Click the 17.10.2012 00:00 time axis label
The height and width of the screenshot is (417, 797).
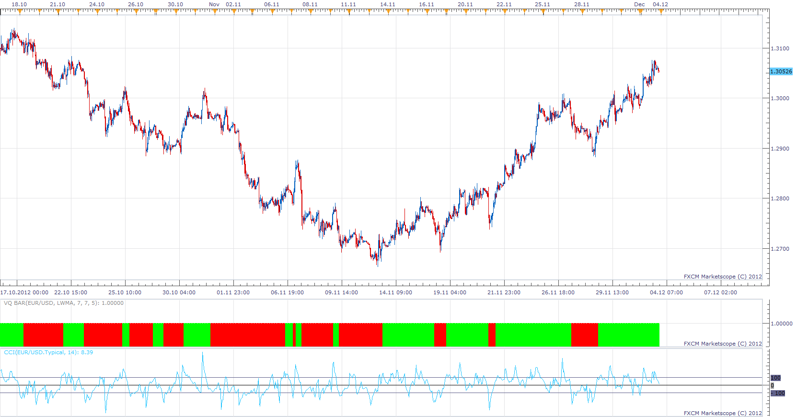pyautogui.click(x=24, y=292)
